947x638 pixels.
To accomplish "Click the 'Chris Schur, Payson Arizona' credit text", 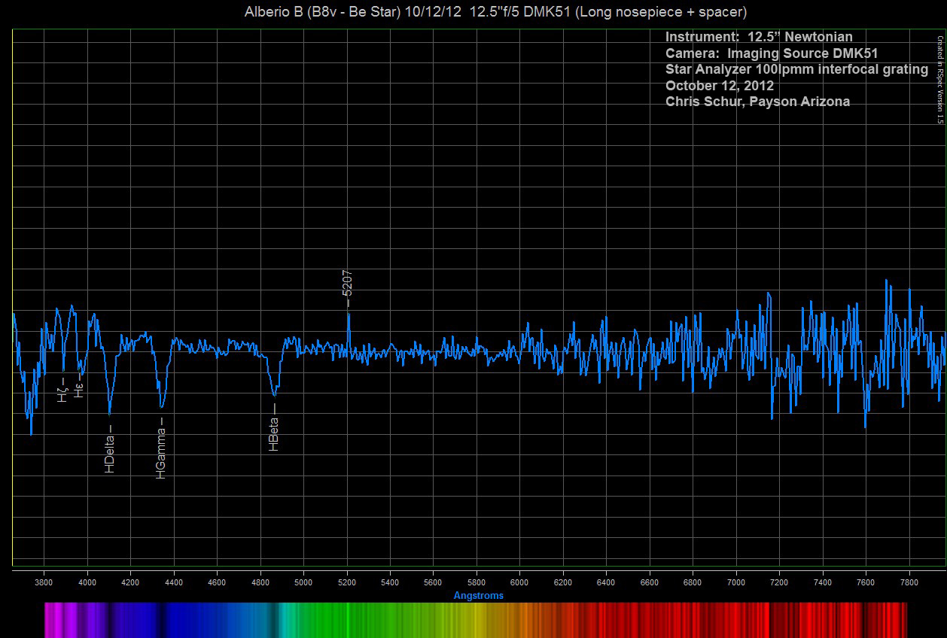I will tap(757, 102).
